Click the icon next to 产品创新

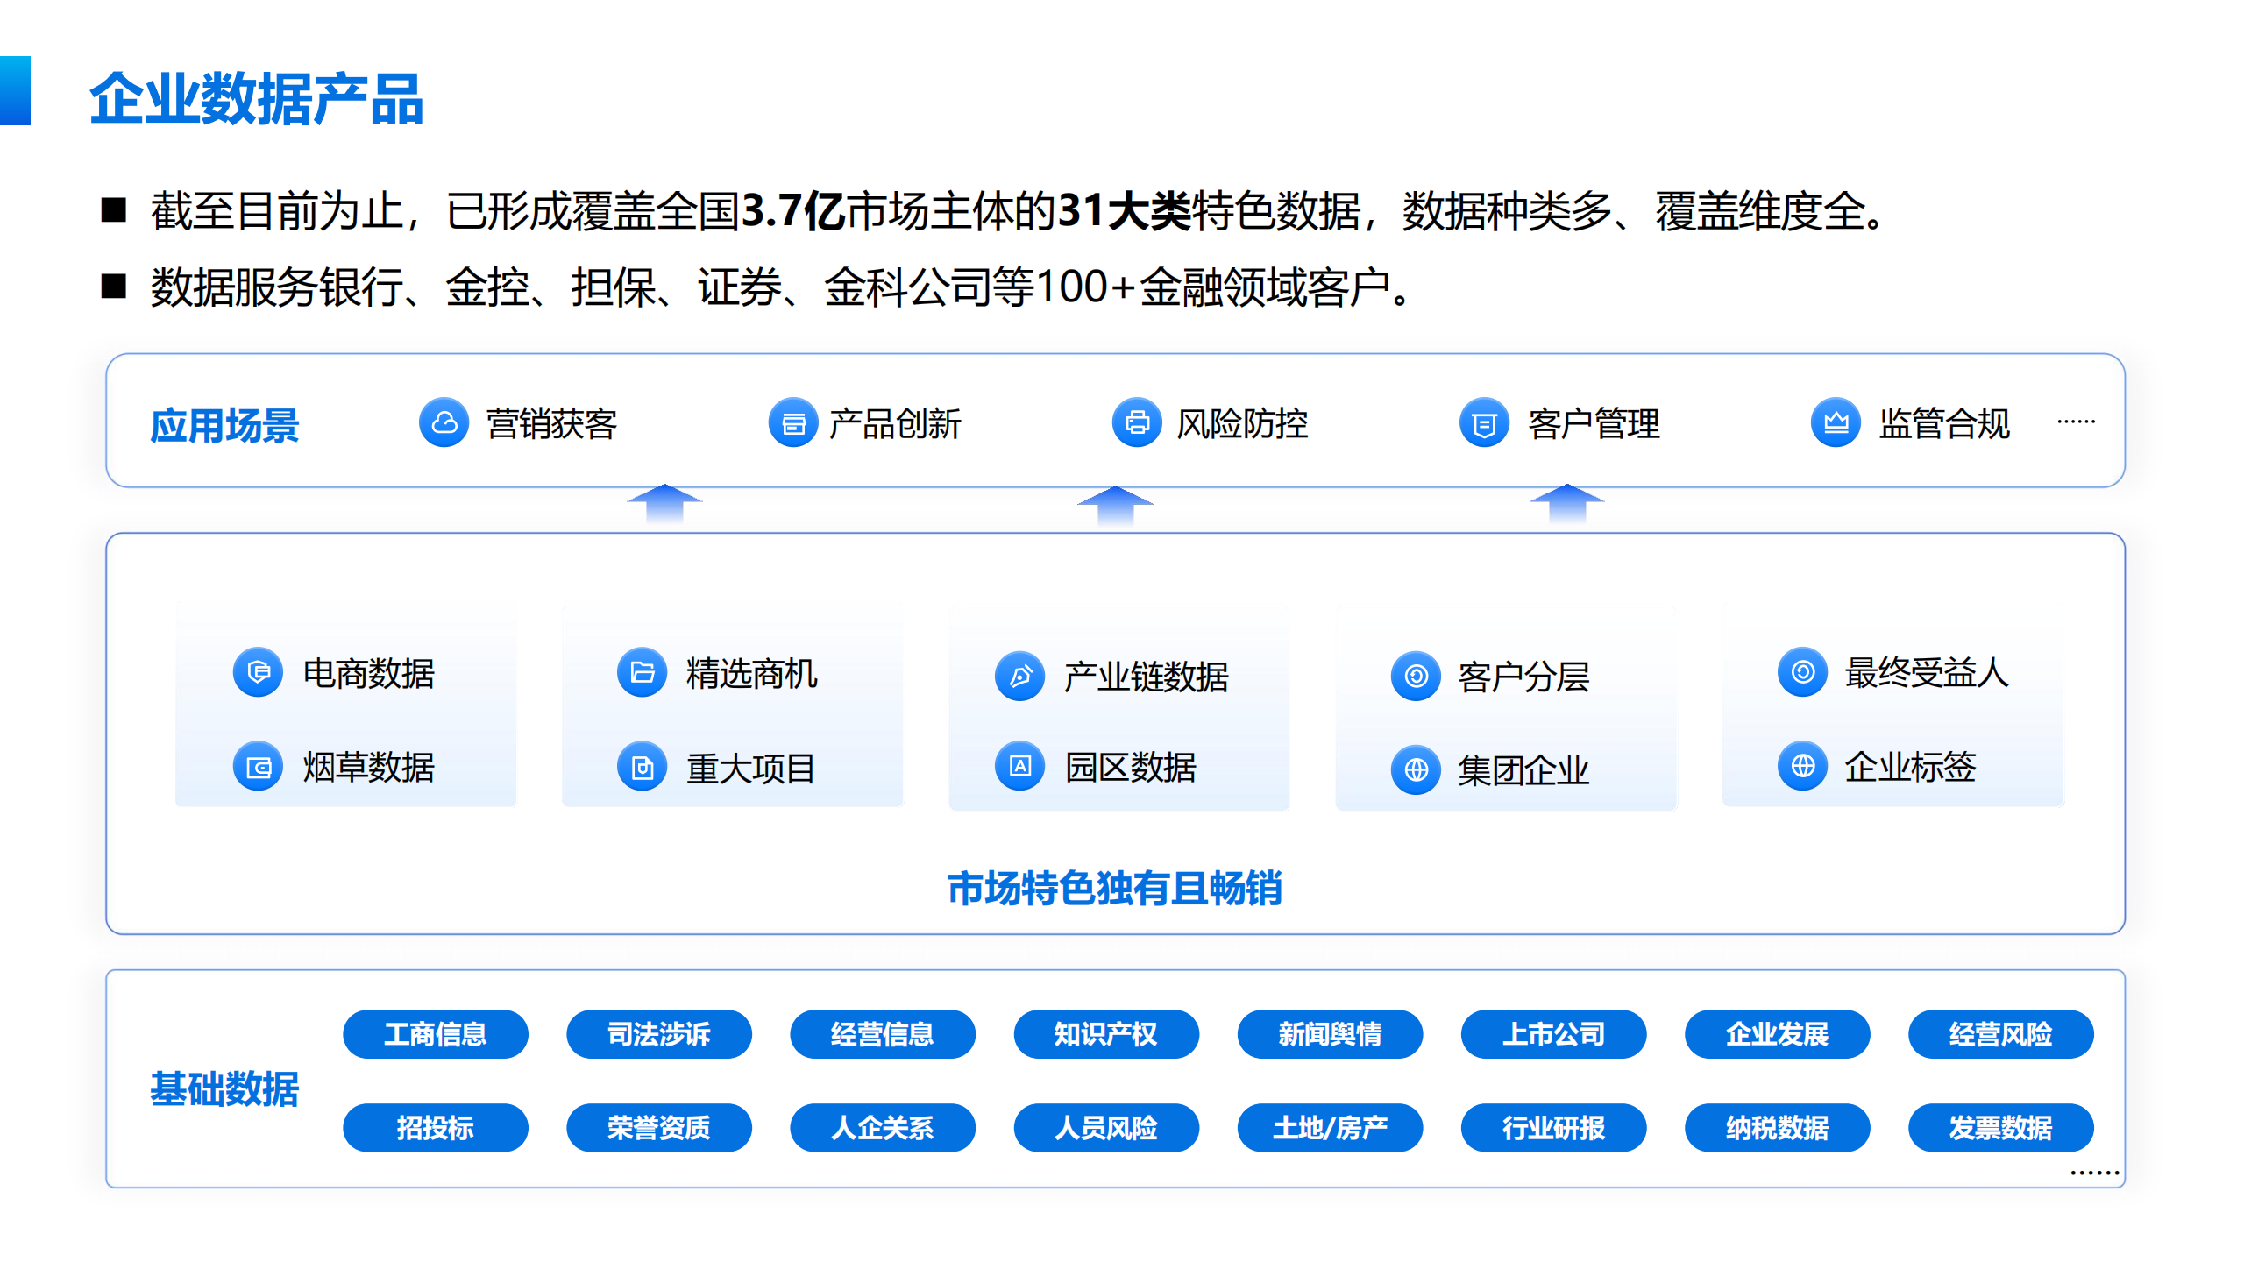[x=792, y=423]
